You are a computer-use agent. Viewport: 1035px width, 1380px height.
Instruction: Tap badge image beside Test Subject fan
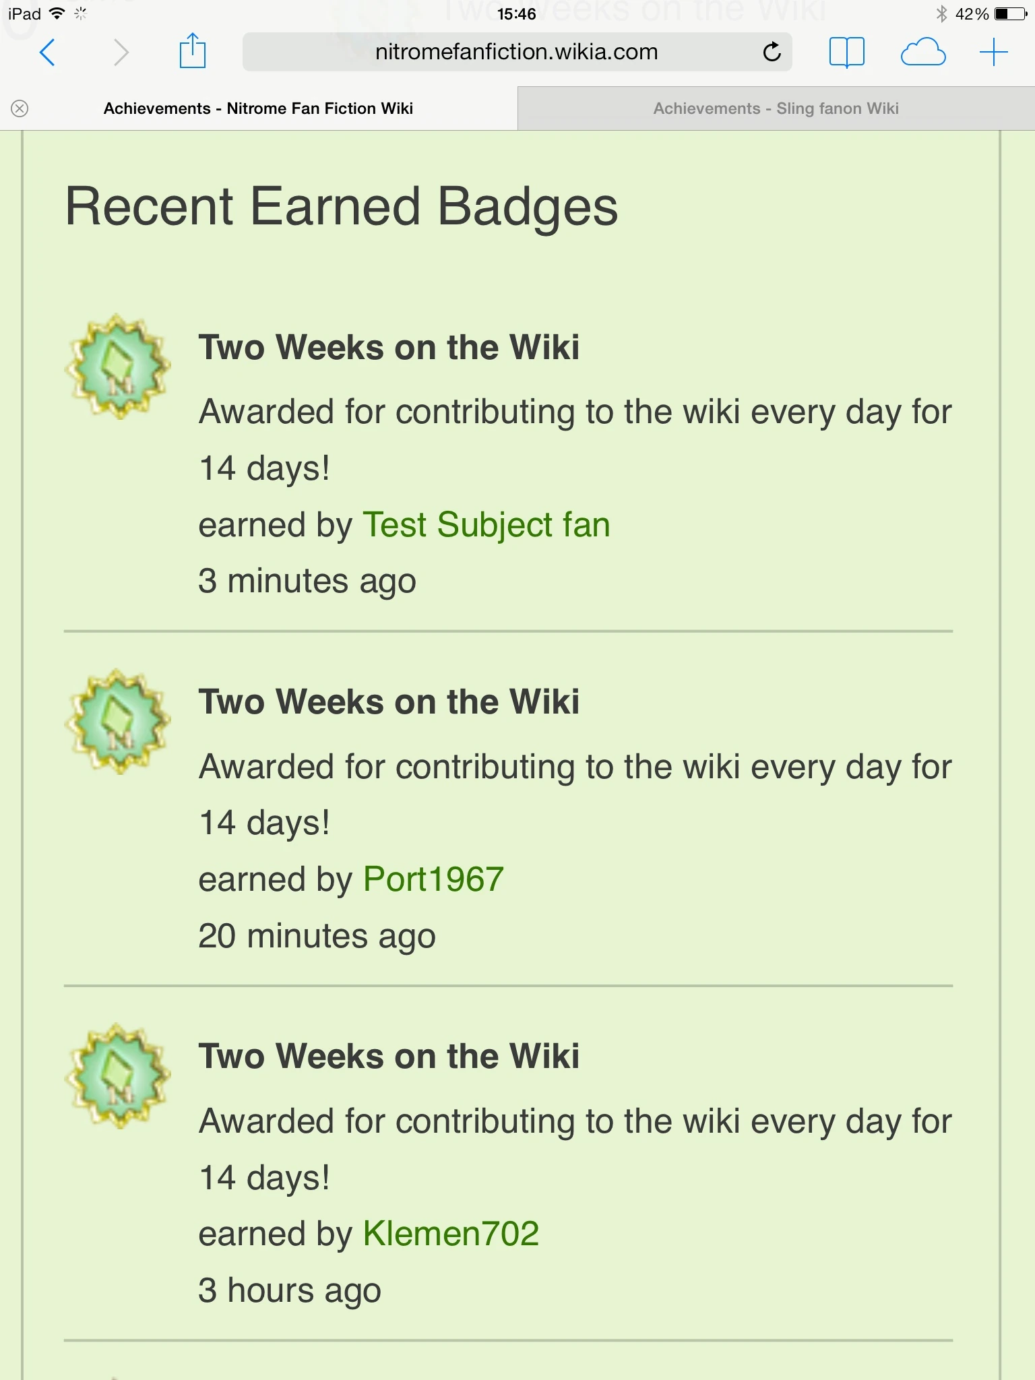118,367
